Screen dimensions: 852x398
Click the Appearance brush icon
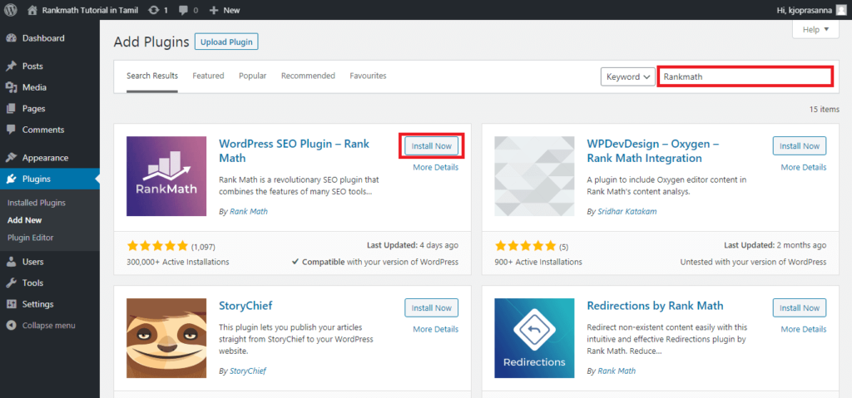click(11, 158)
